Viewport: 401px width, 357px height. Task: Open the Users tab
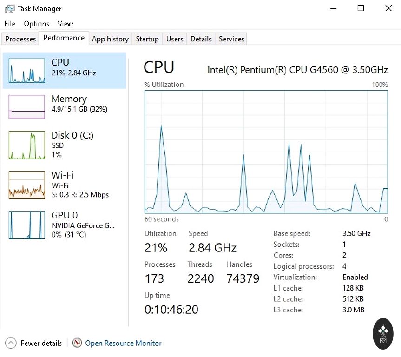[x=175, y=39]
